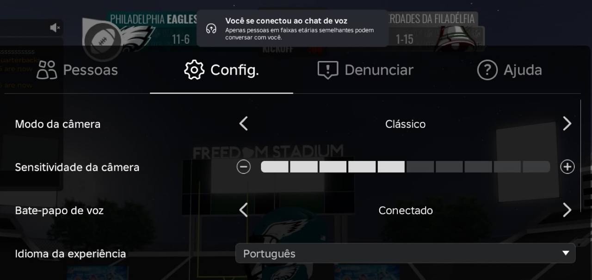Click the exclamation bubble icon beside Denunciar
The height and width of the screenshot is (280, 592).
pos(328,70)
